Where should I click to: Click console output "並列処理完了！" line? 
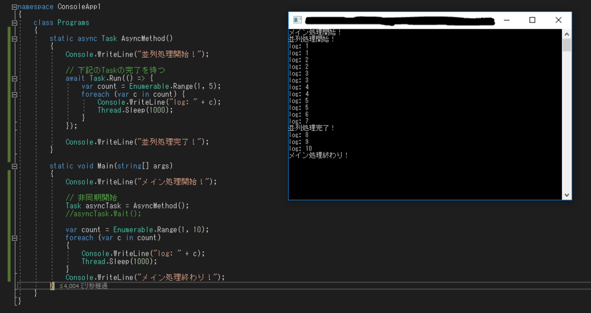pos(312,128)
